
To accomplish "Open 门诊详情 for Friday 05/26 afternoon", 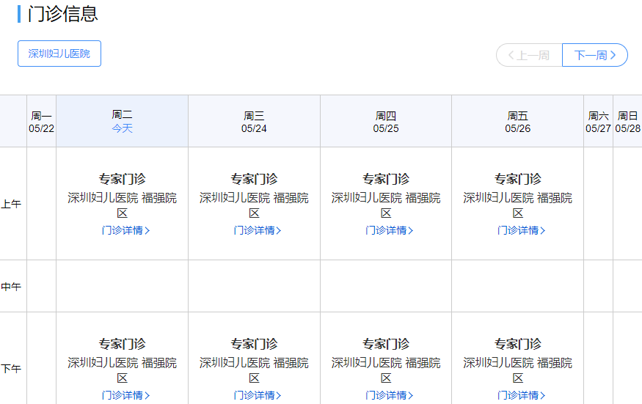I will (521, 395).
